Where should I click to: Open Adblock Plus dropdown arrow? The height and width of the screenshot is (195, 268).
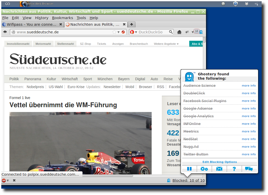pos(8,180)
